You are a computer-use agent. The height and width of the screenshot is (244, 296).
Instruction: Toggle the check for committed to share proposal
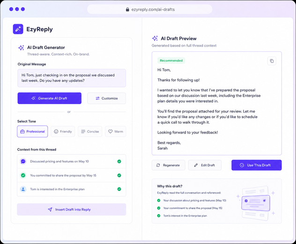(x=119, y=175)
